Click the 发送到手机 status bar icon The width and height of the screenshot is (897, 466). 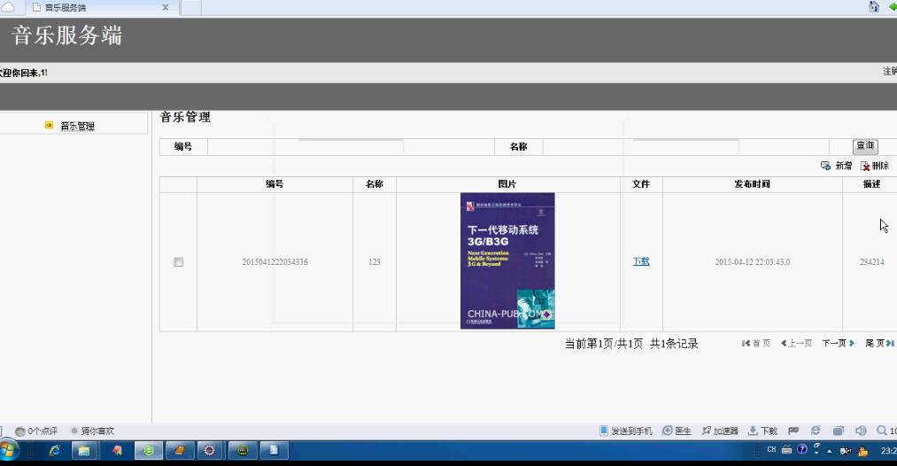coord(604,431)
